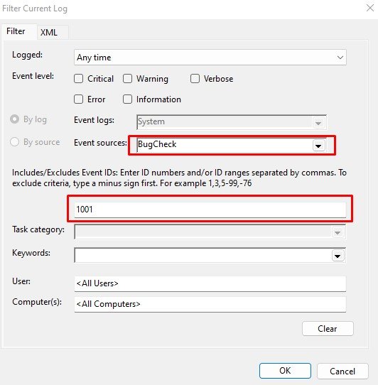
Task: Choose the By source radio button
Action: [14, 142]
